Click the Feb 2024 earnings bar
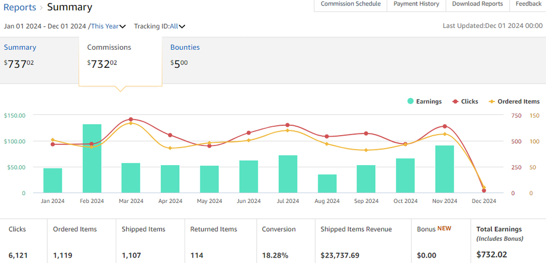The image size is (546, 263). click(92, 159)
